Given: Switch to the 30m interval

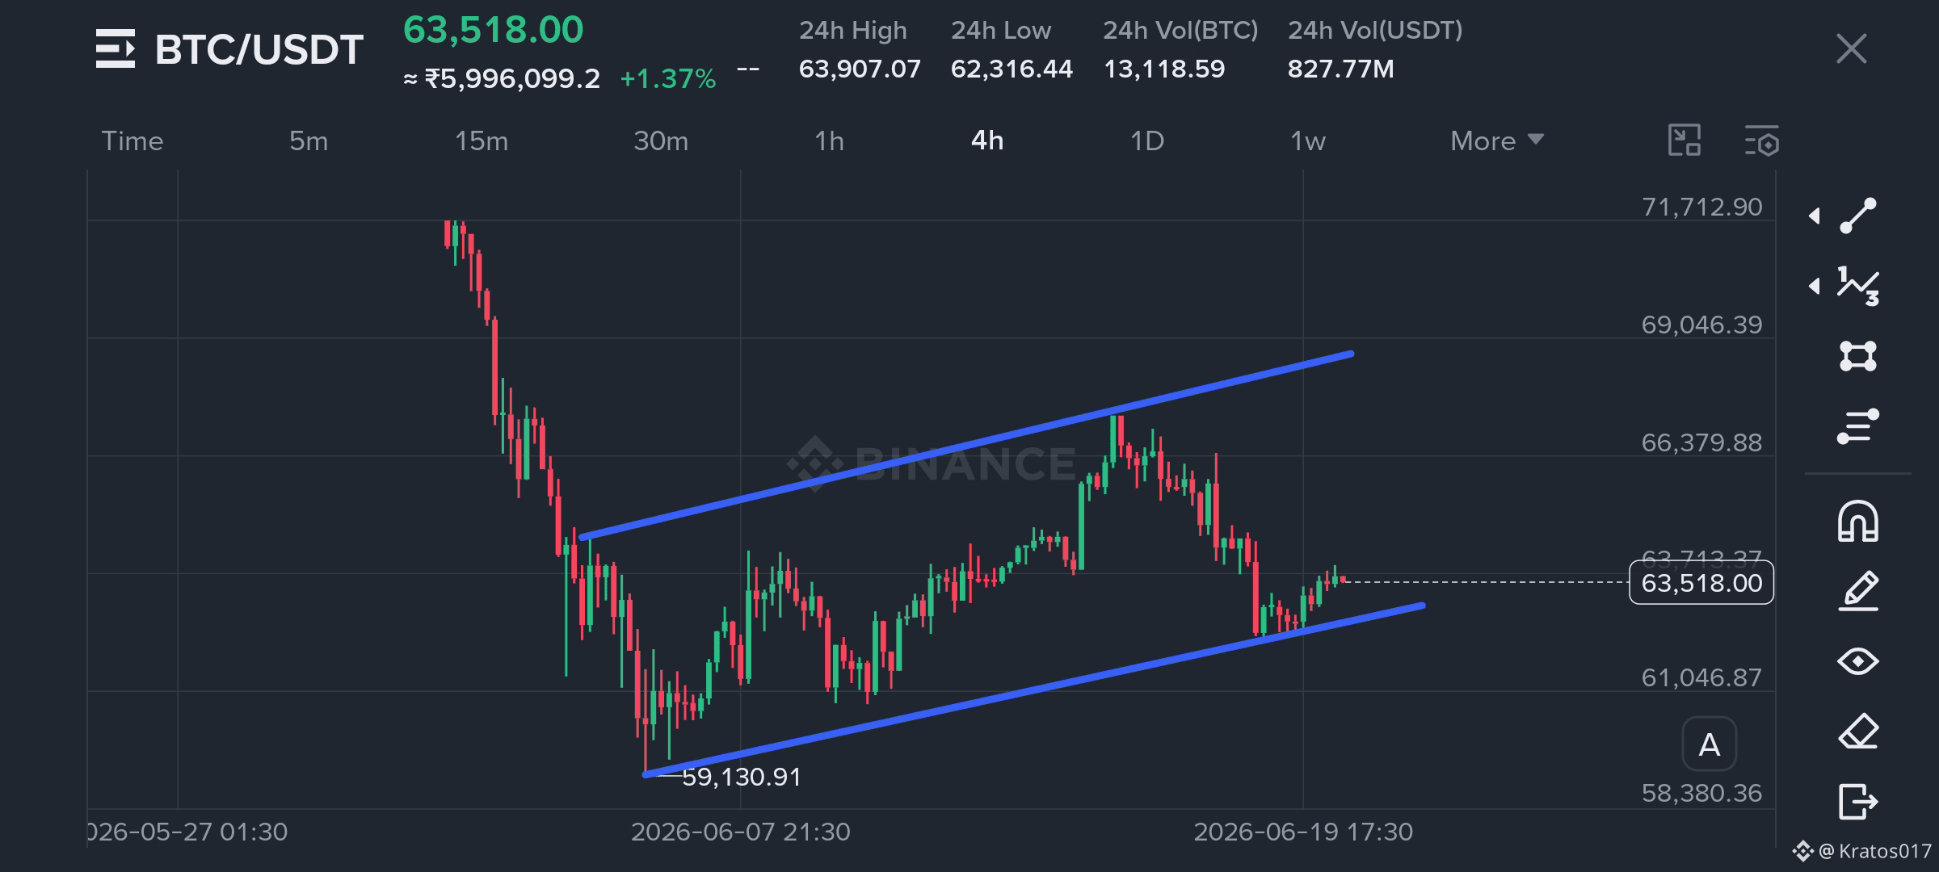Looking at the screenshot, I should [661, 140].
